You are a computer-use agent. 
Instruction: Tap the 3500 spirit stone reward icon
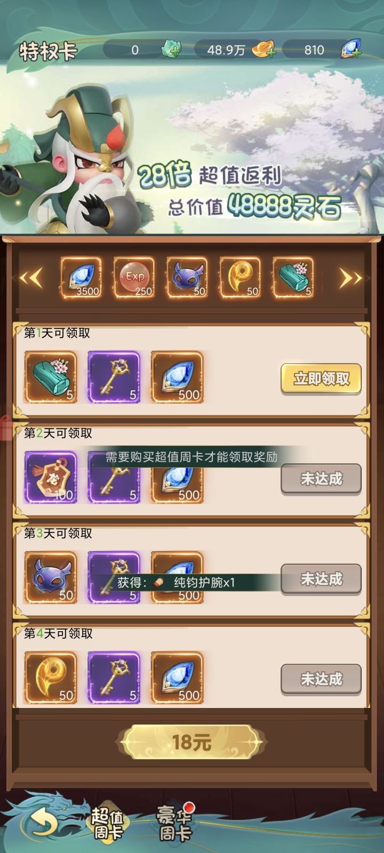pos(81,277)
